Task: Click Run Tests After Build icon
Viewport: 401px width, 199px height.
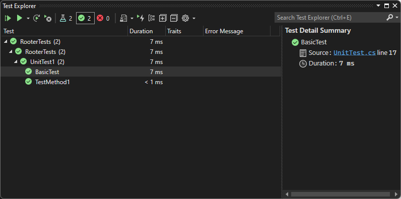Action: point(141,18)
